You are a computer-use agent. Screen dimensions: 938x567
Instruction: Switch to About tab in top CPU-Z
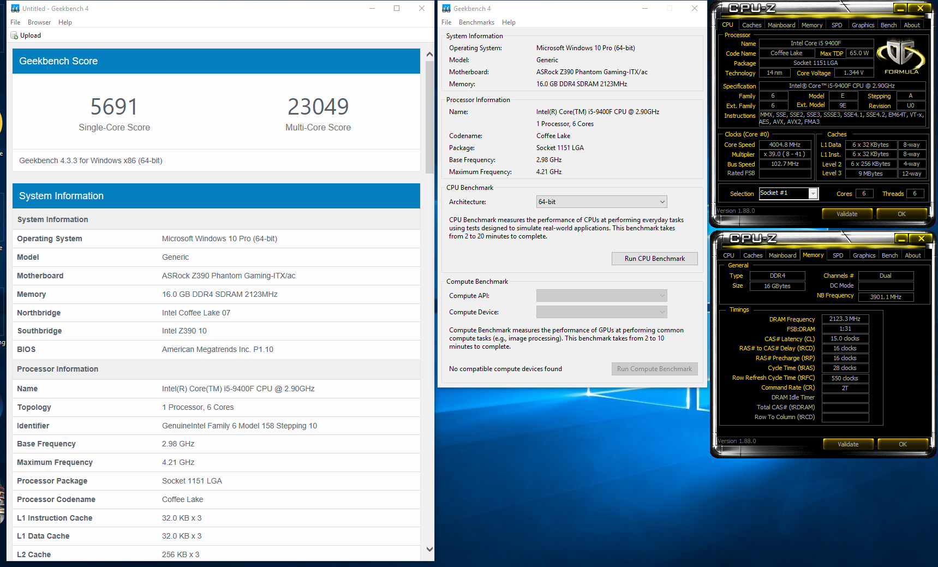pyautogui.click(x=912, y=25)
